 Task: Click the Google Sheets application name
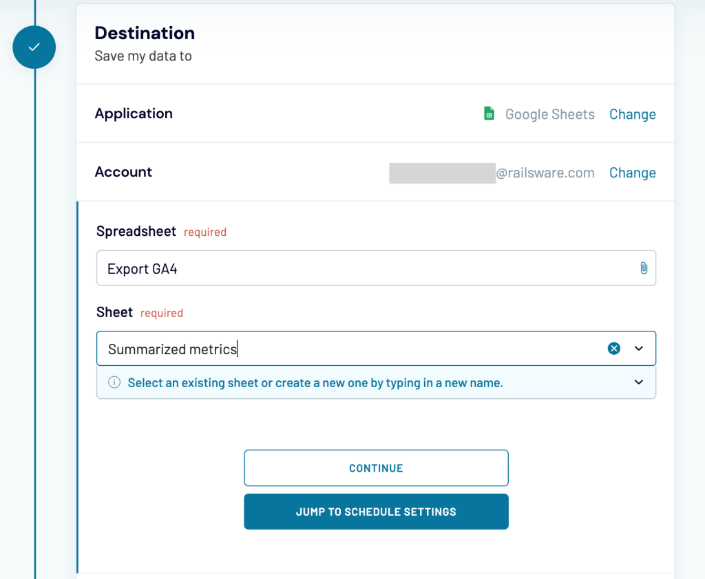(x=549, y=114)
